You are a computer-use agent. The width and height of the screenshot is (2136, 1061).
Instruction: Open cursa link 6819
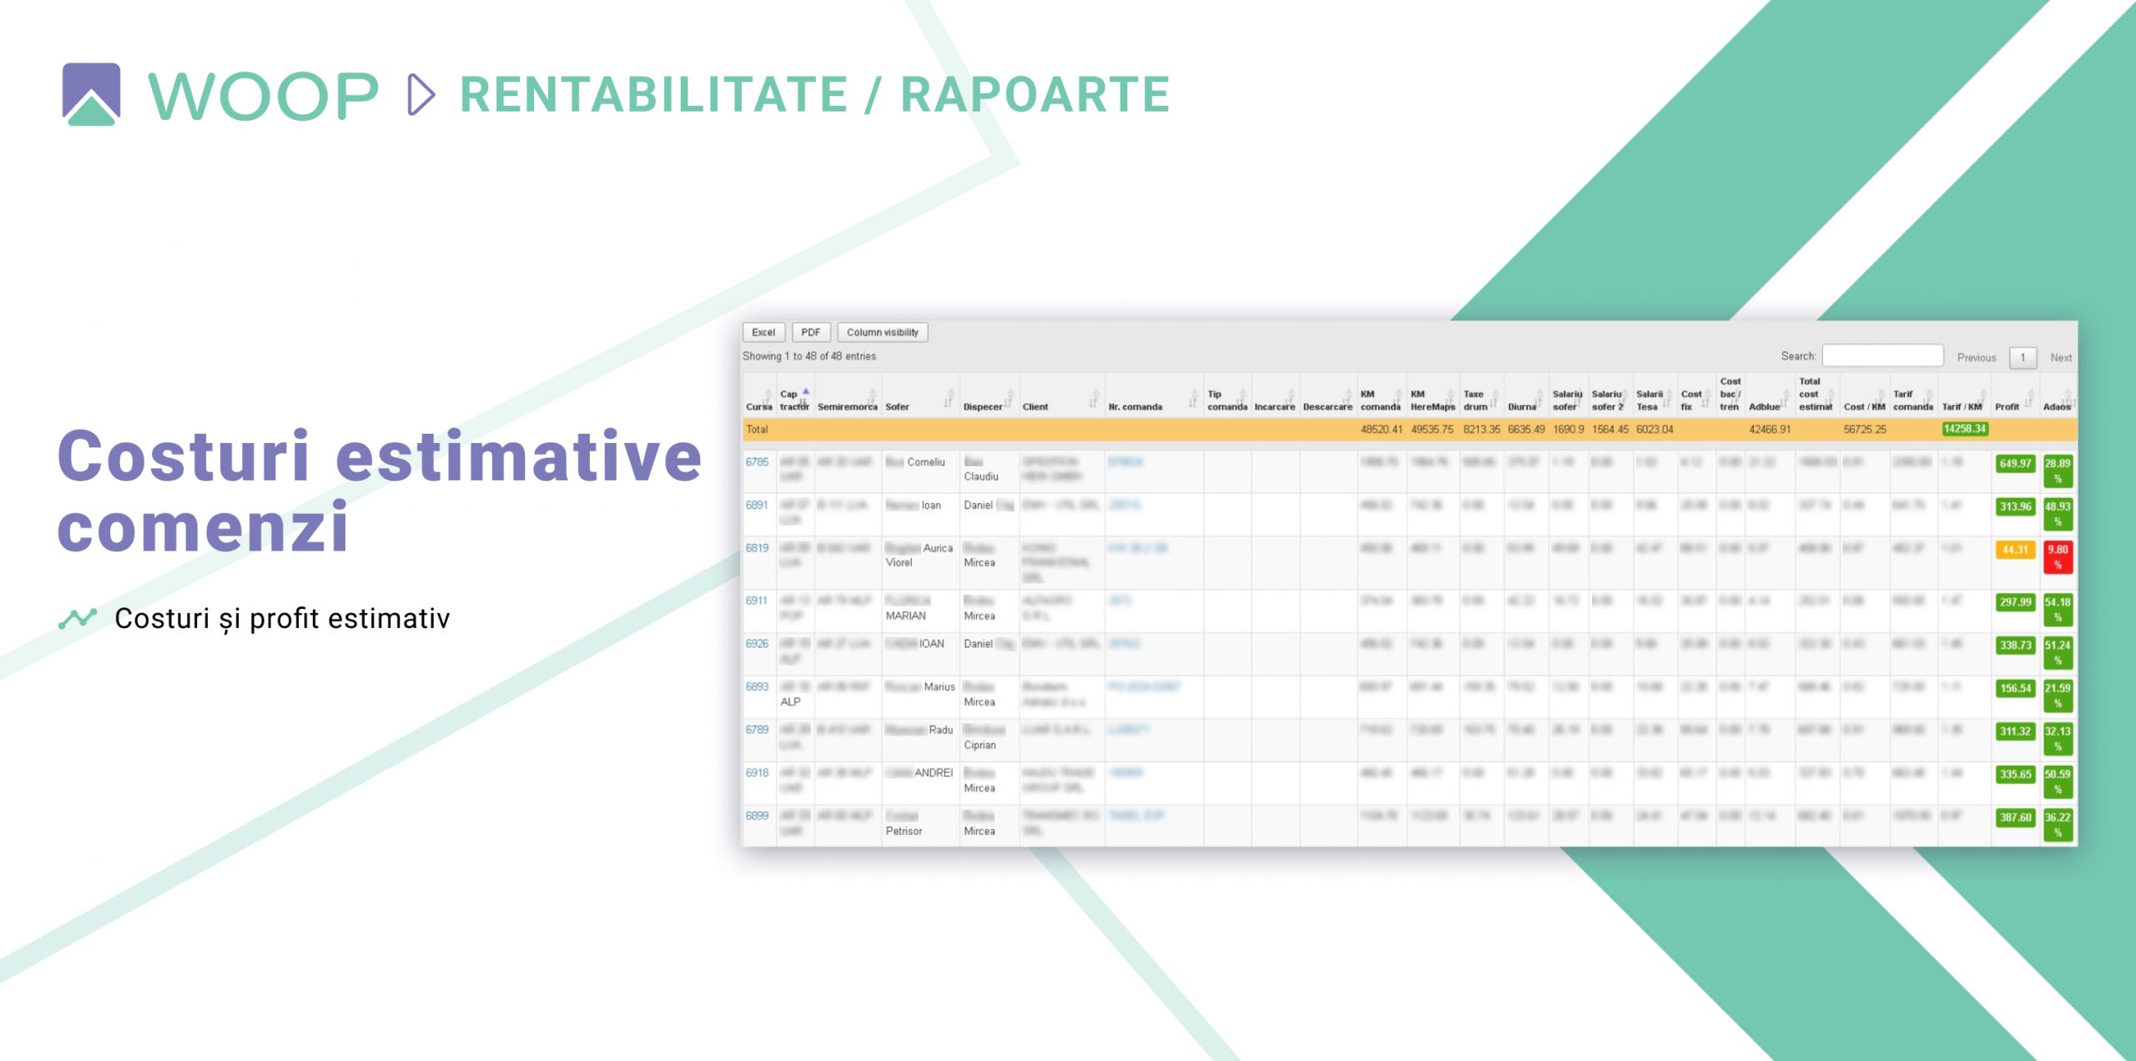(757, 549)
